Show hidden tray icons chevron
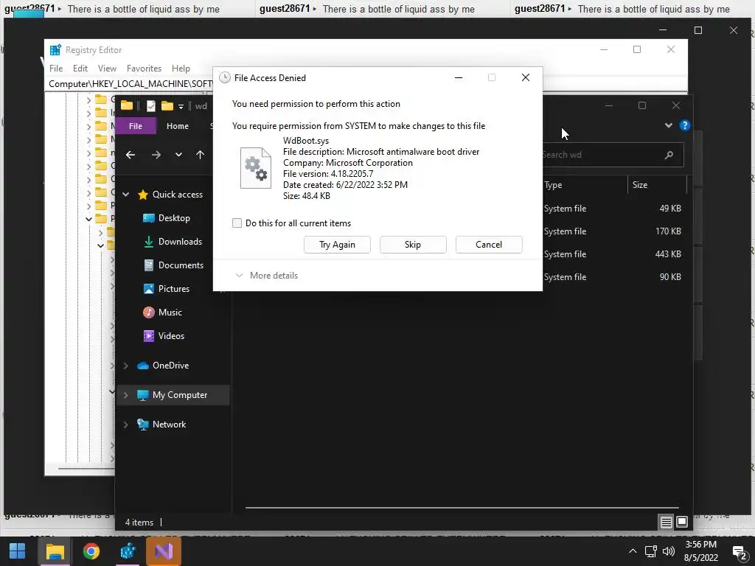The height and width of the screenshot is (566, 755). (633, 551)
